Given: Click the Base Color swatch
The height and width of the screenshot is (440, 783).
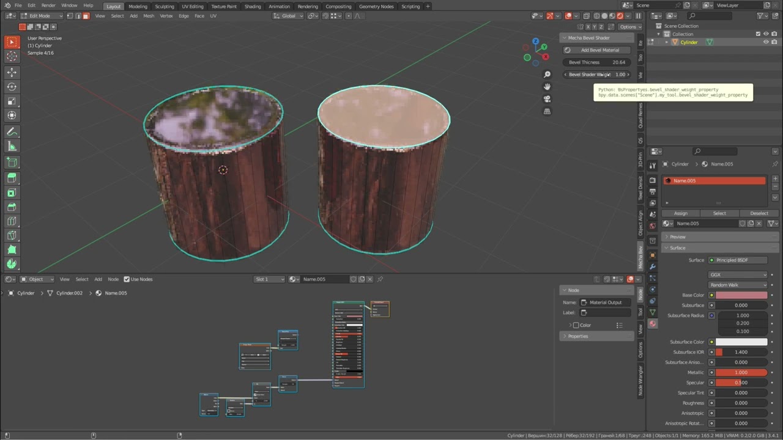Looking at the screenshot, I should pos(741,295).
